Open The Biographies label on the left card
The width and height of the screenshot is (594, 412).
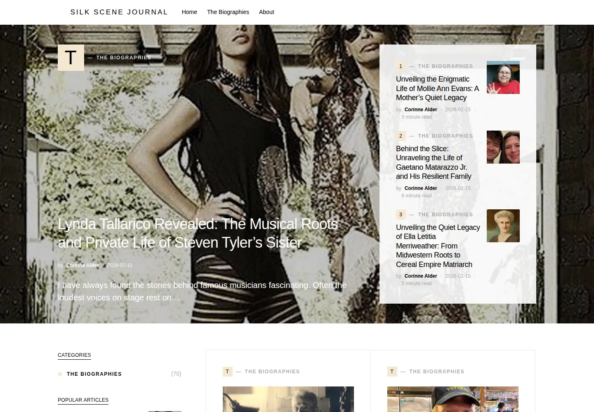pos(272,372)
